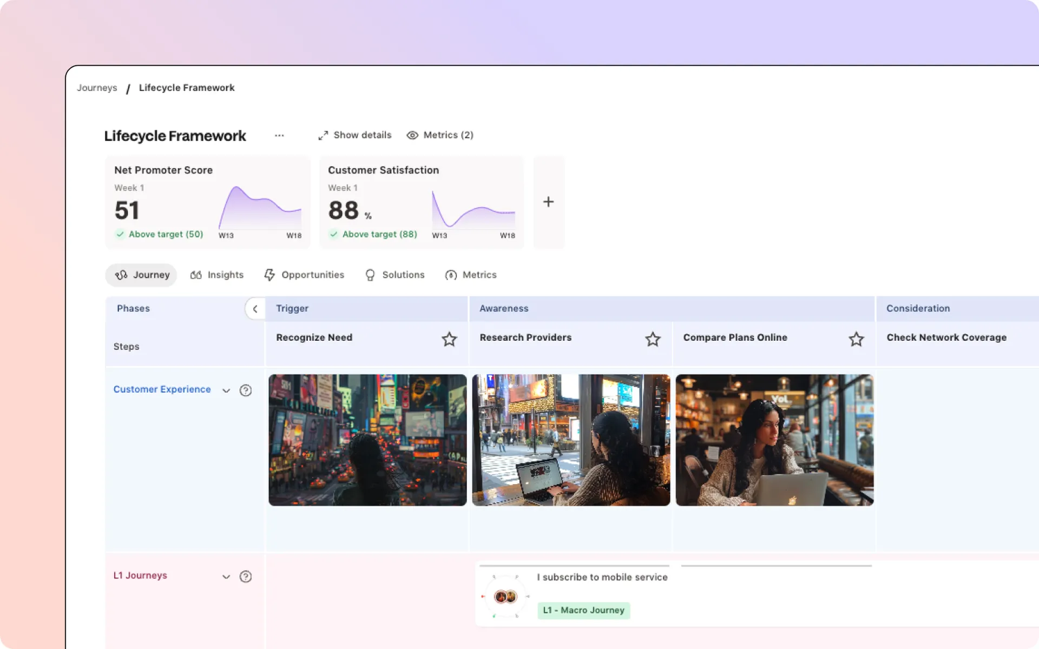Select the Trigger phase header
The width and height of the screenshot is (1039, 649).
367,308
